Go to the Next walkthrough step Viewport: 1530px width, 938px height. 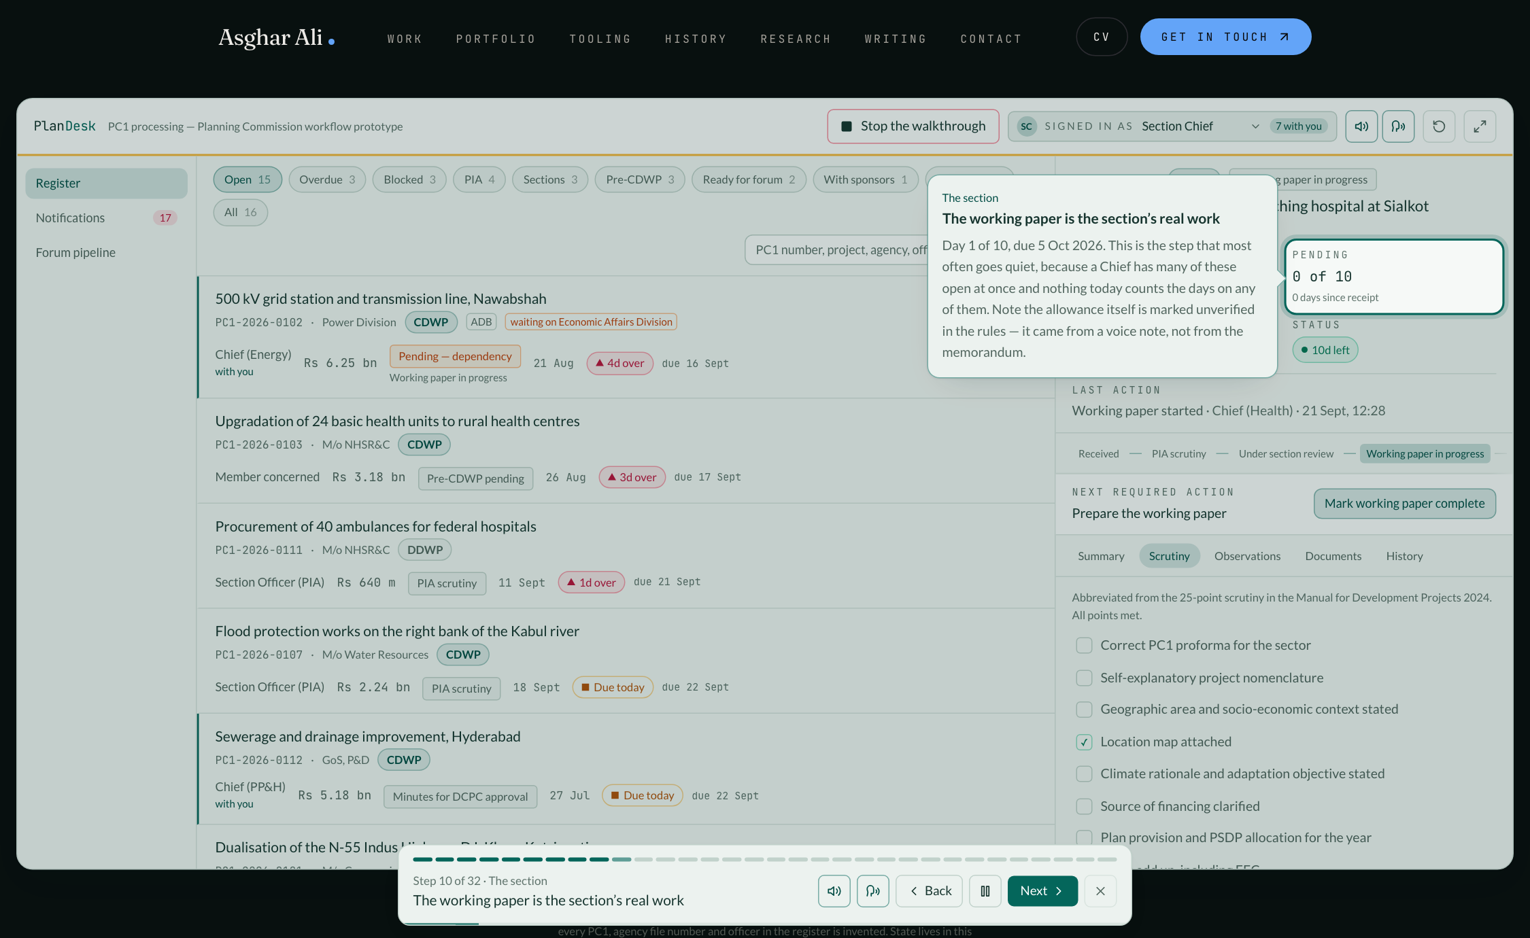[x=1042, y=890]
